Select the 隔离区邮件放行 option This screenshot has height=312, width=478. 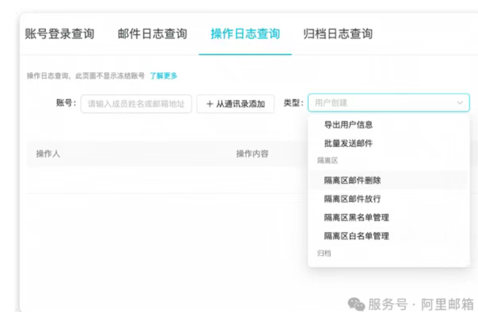pyautogui.click(x=353, y=199)
